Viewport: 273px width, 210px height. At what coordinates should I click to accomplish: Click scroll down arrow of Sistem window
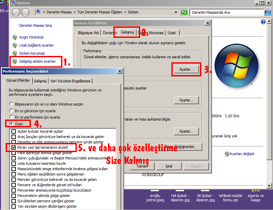pyautogui.click(x=269, y=186)
